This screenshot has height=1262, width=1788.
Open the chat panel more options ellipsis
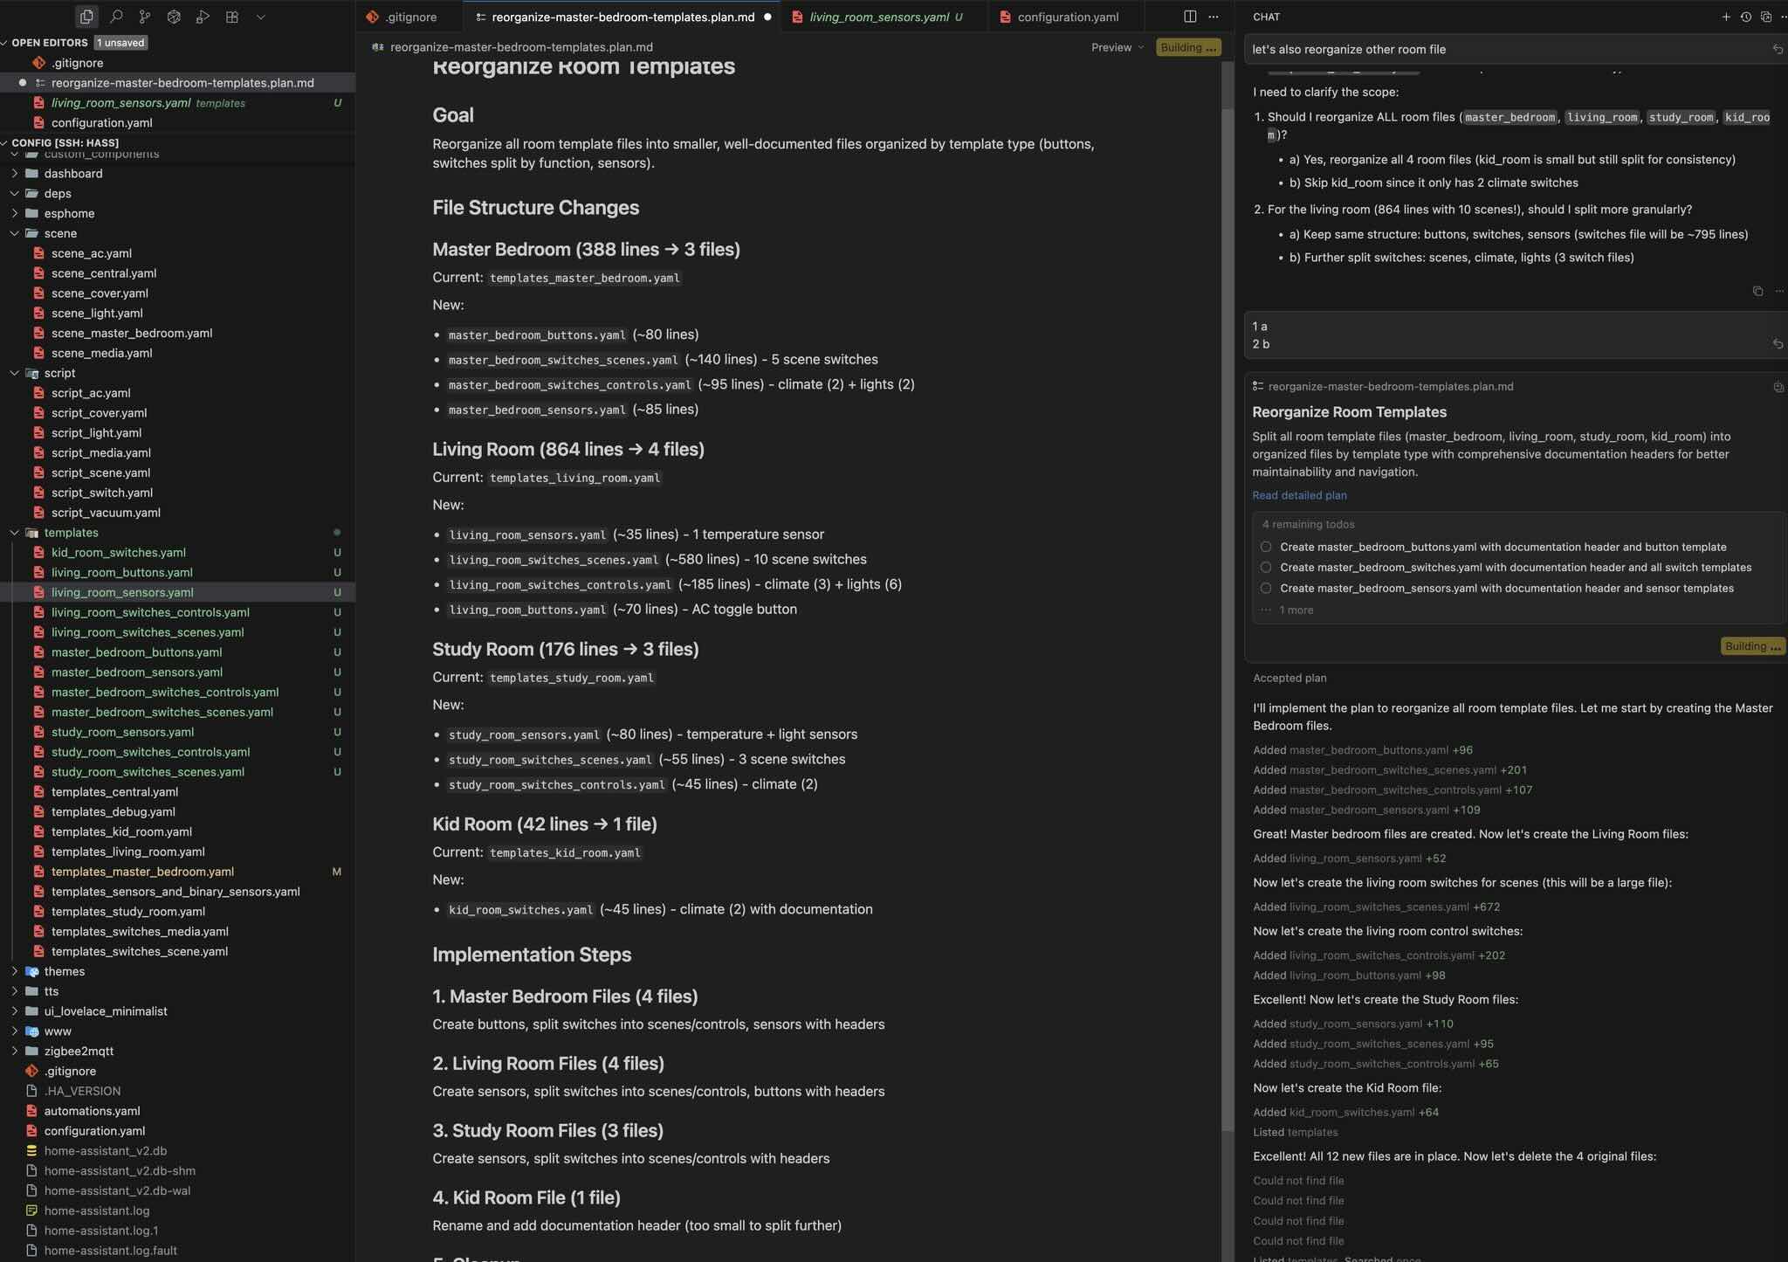[1784, 17]
